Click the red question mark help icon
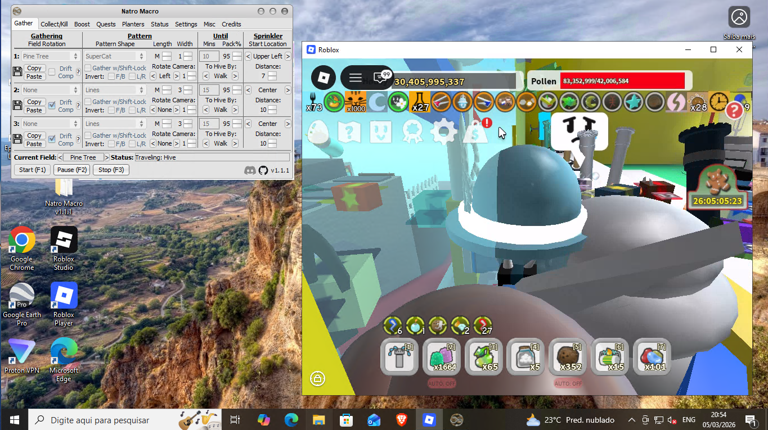The width and height of the screenshot is (768, 430). click(734, 111)
